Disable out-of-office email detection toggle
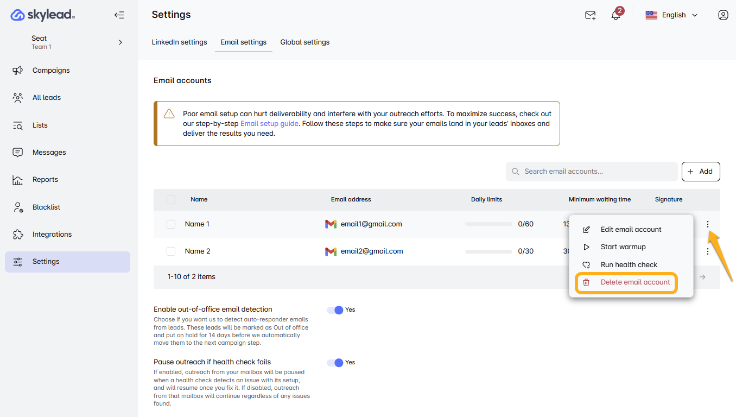The image size is (736, 417). point(335,310)
